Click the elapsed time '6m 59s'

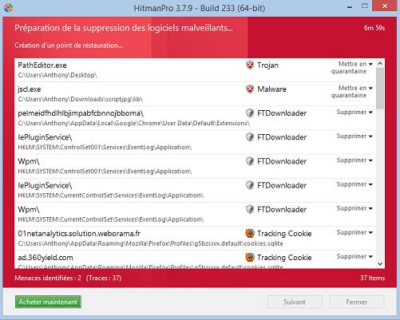tap(374, 28)
